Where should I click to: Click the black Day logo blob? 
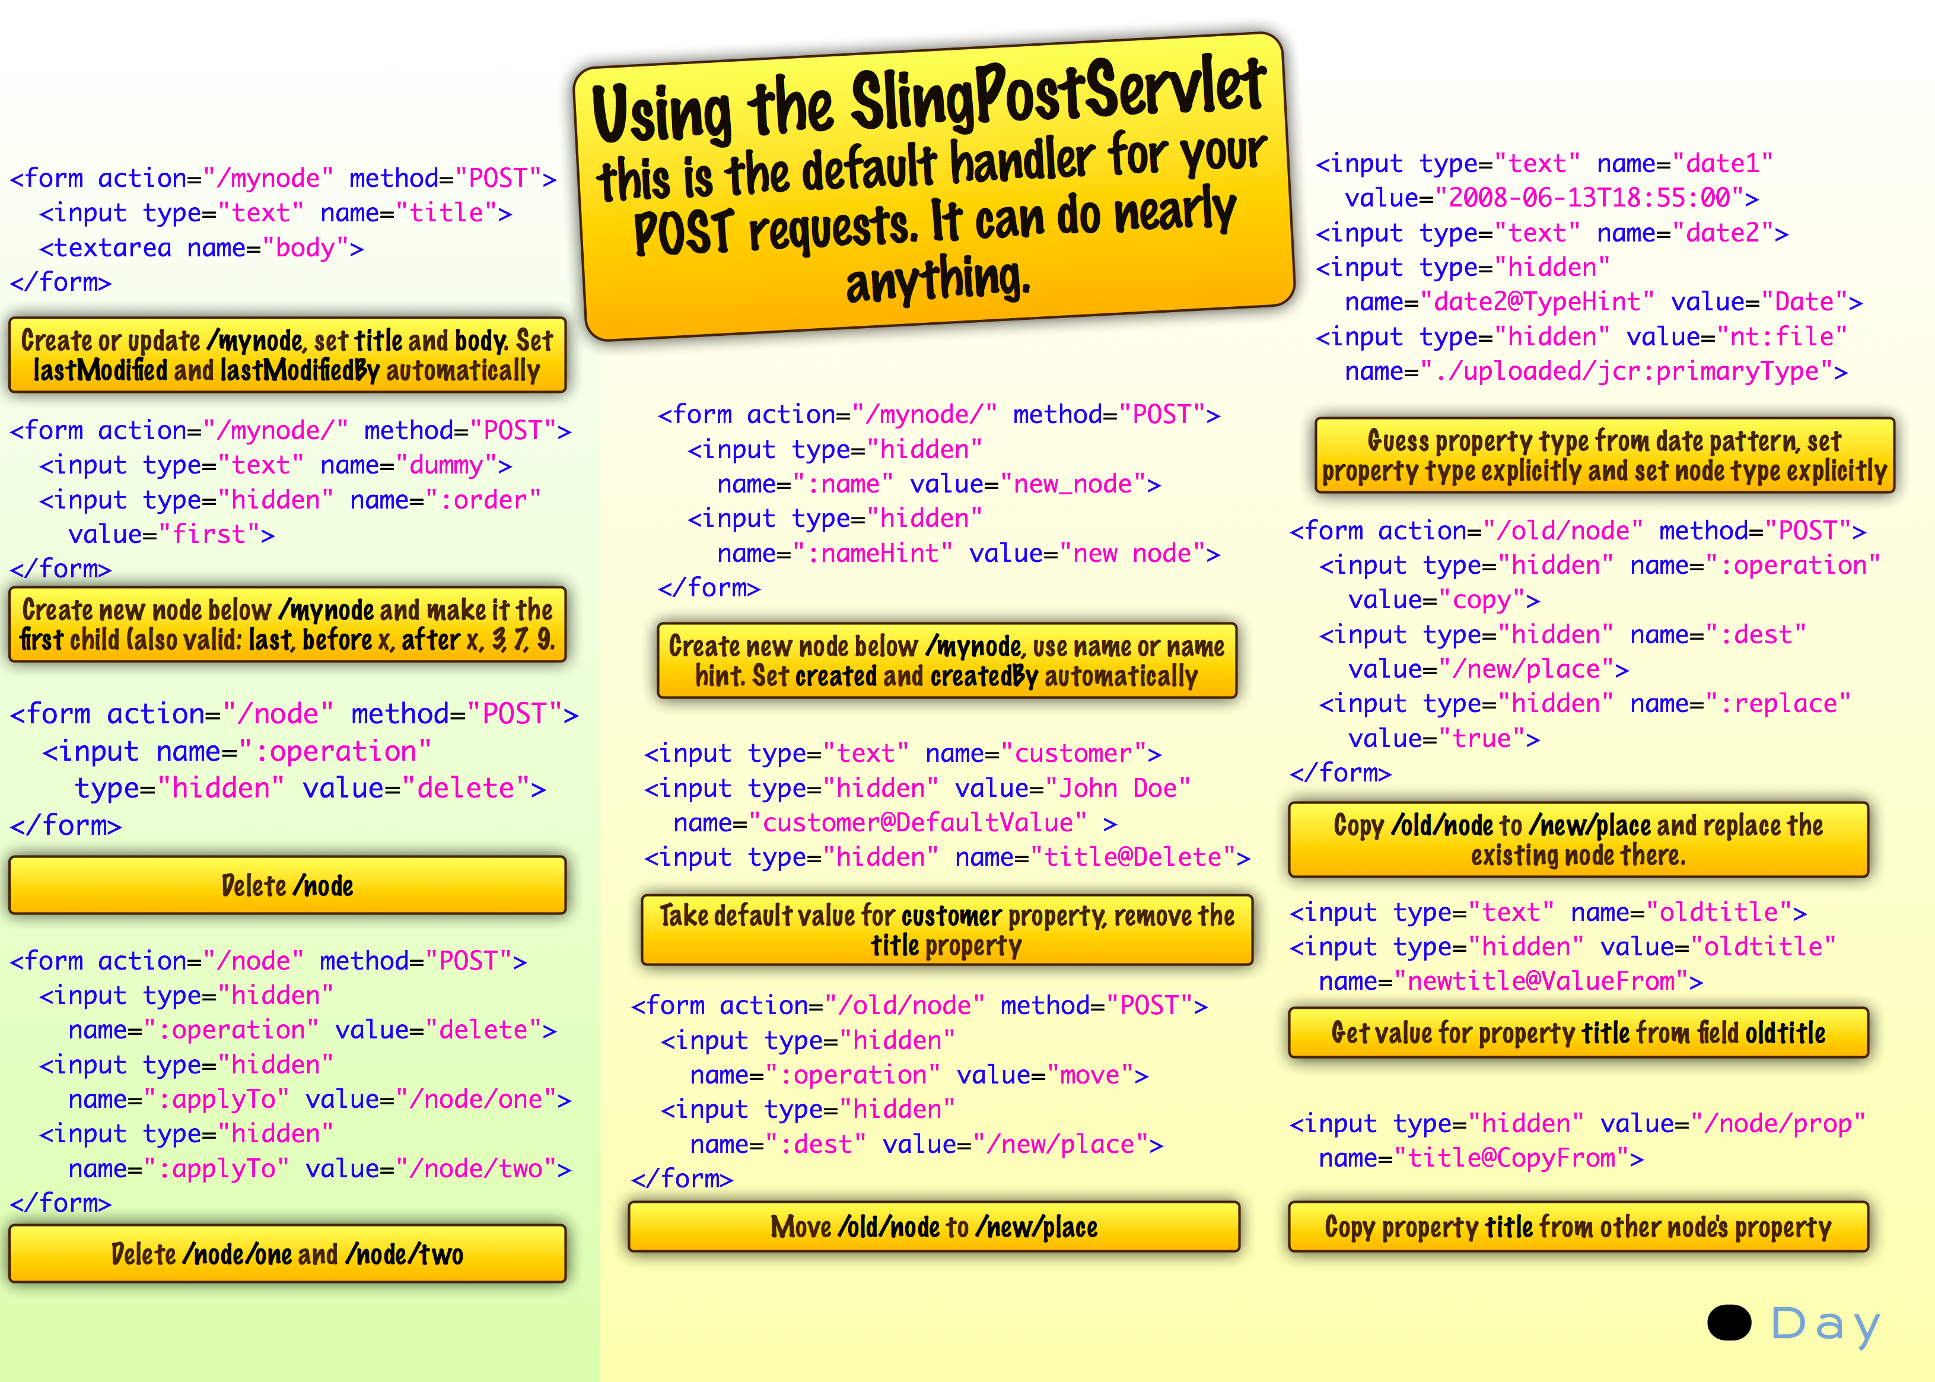(x=1729, y=1323)
